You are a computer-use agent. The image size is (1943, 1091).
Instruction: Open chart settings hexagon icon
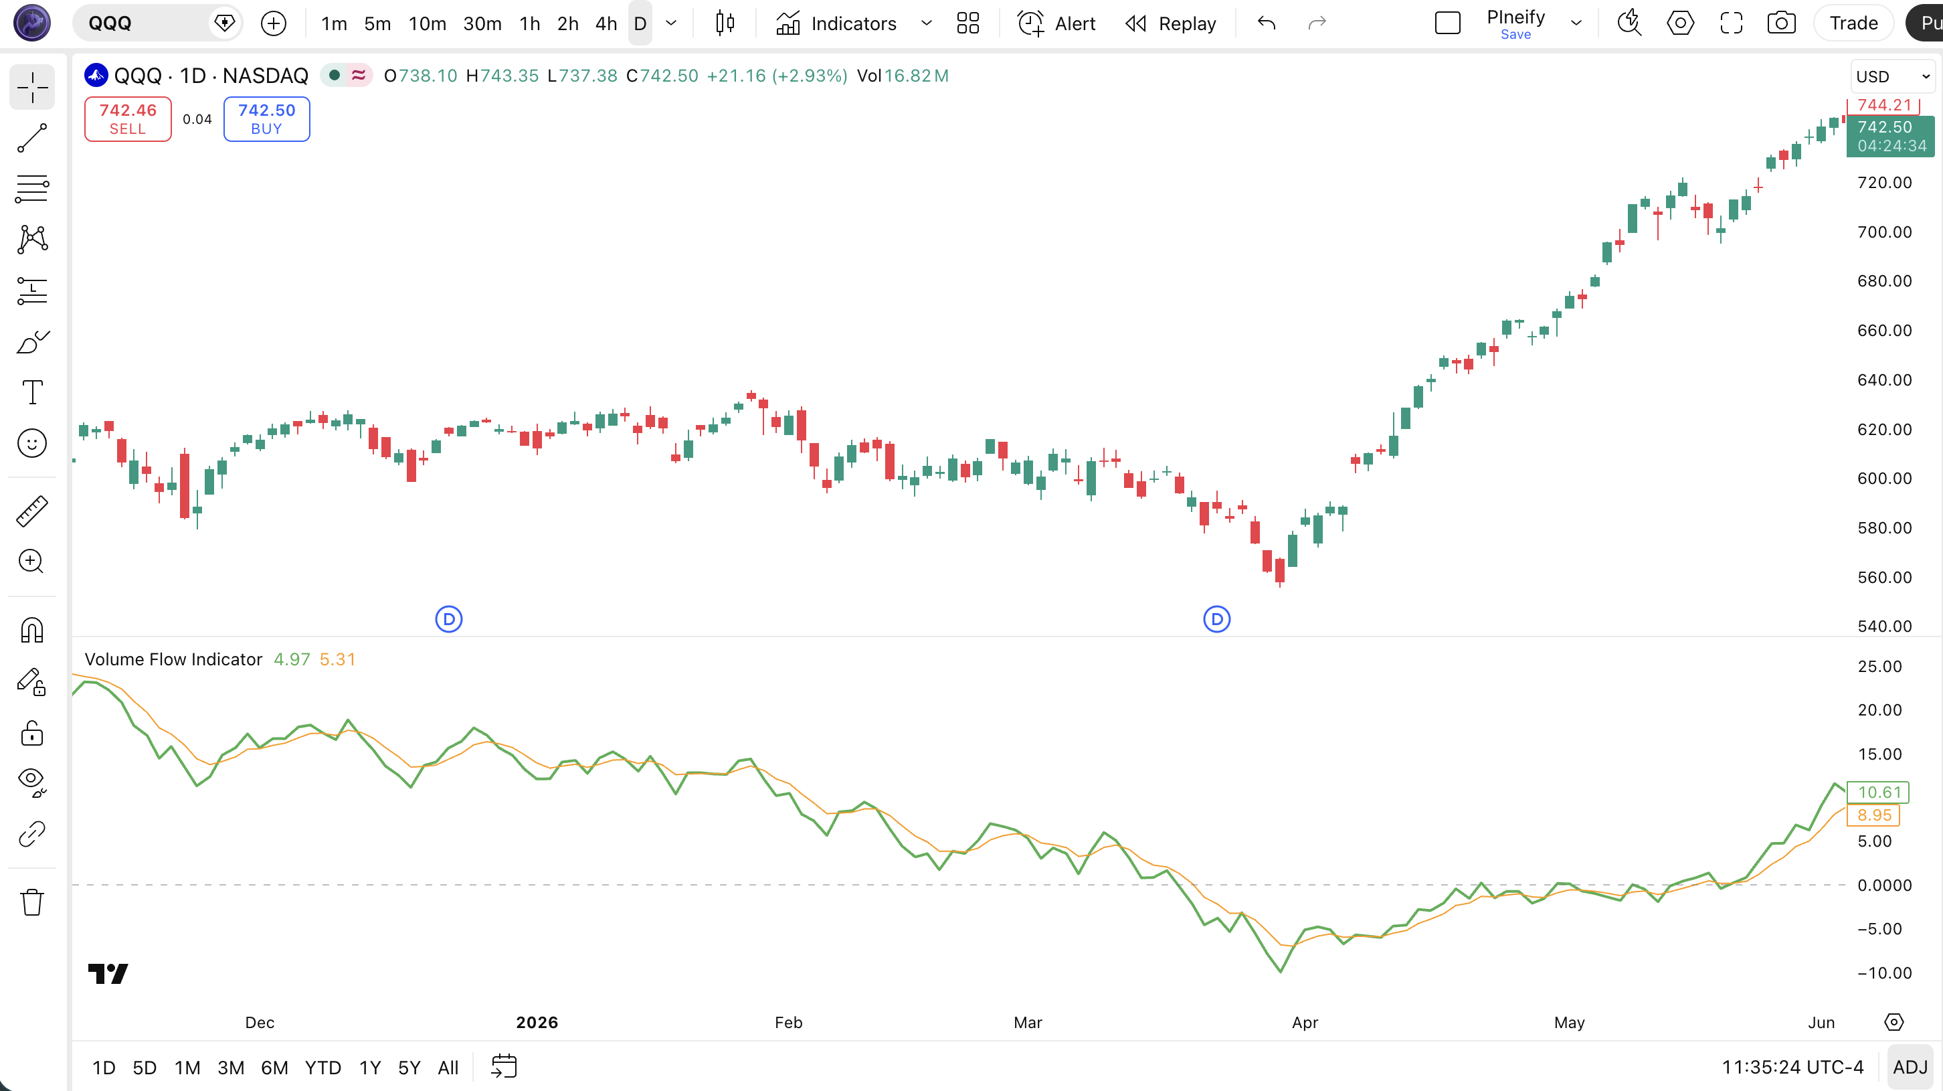(x=1681, y=23)
